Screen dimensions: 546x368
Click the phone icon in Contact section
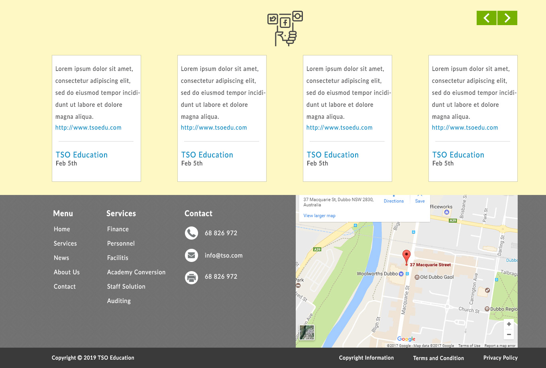192,233
